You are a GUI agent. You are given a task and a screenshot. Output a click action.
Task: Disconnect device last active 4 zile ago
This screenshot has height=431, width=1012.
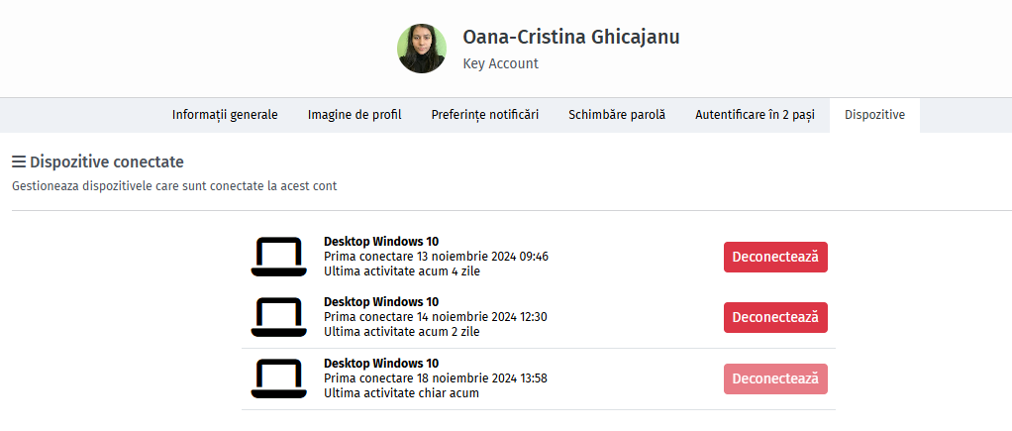coord(775,258)
